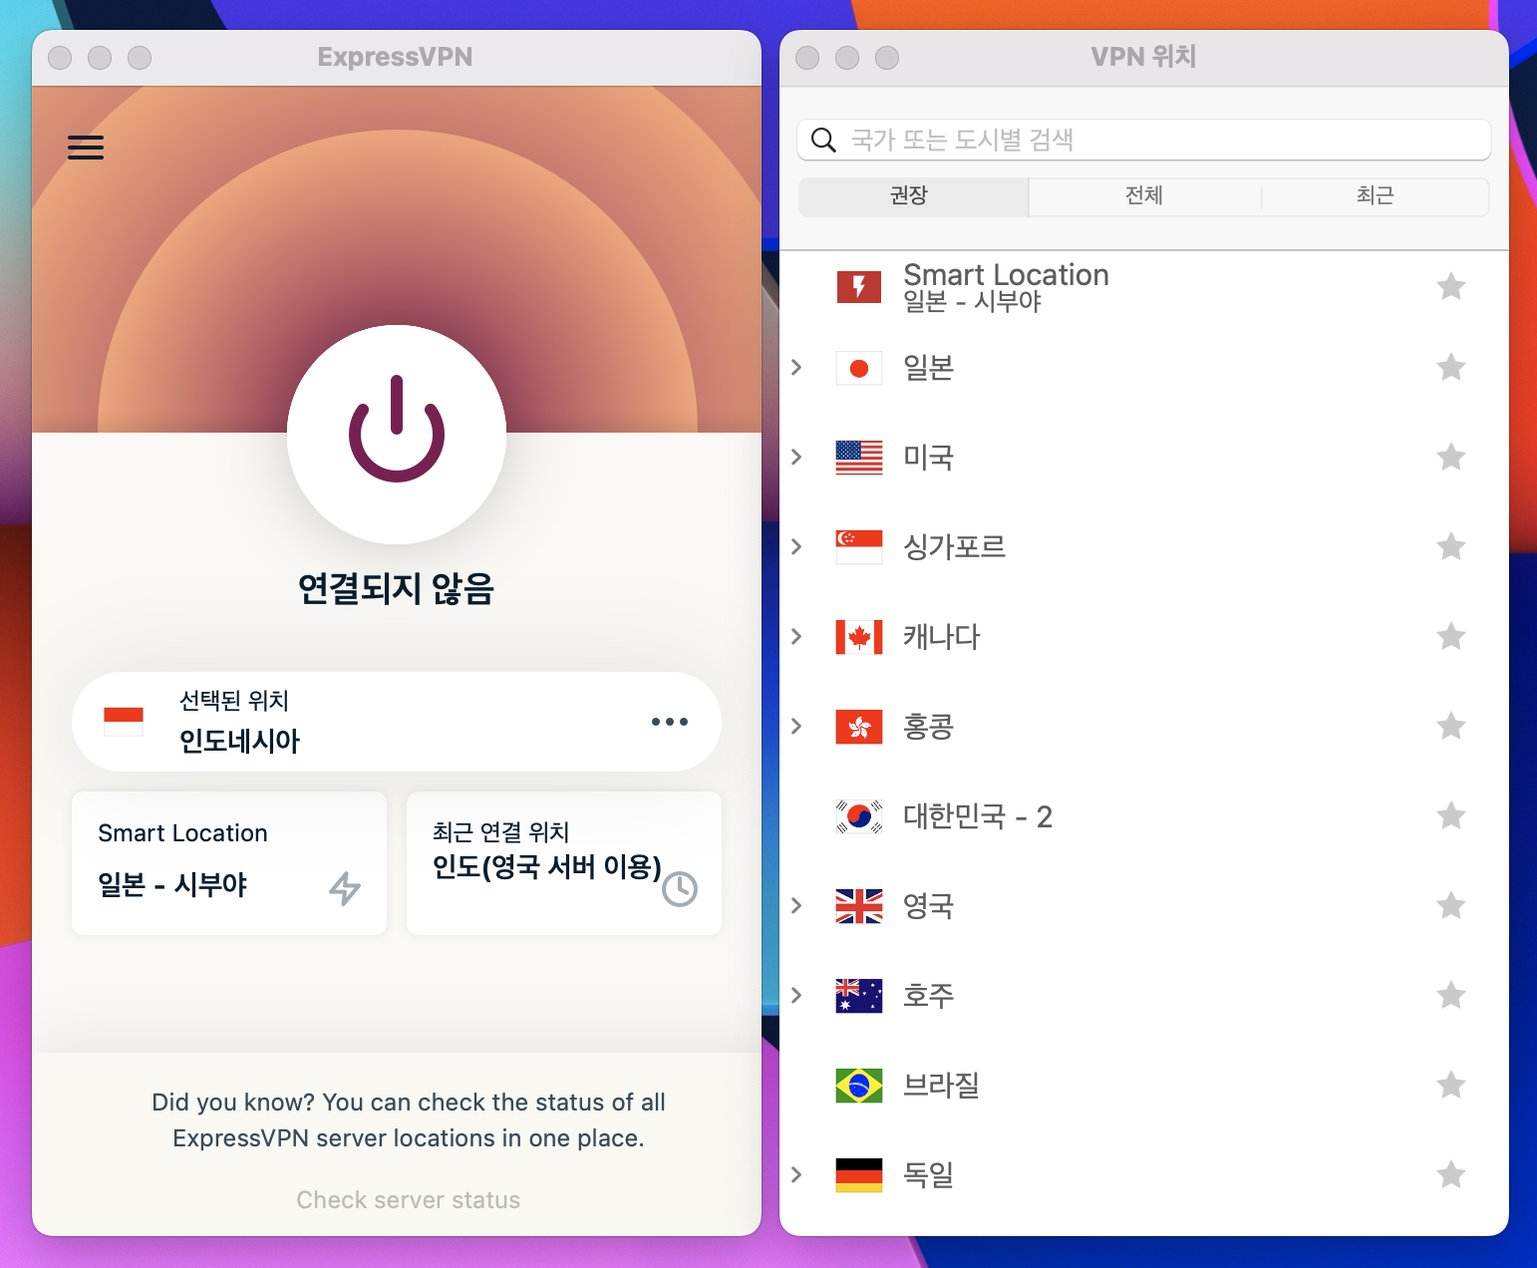Expand the 미국 server list
Image resolution: width=1537 pixels, height=1268 pixels.
tap(796, 457)
